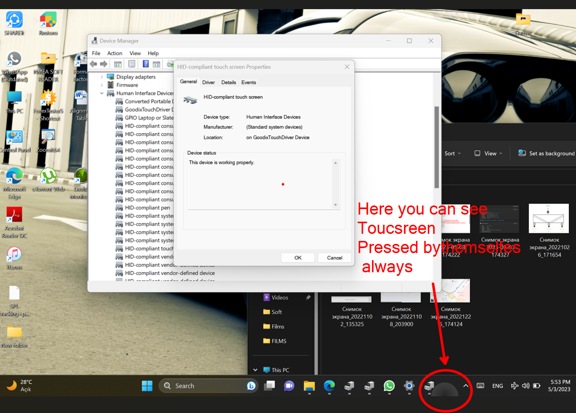576x413 pixels.
Task: Switch to the Driver tab
Action: (x=209, y=82)
